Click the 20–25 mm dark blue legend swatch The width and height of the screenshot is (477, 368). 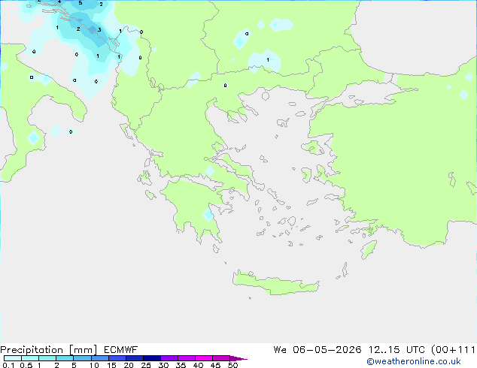click(x=134, y=358)
